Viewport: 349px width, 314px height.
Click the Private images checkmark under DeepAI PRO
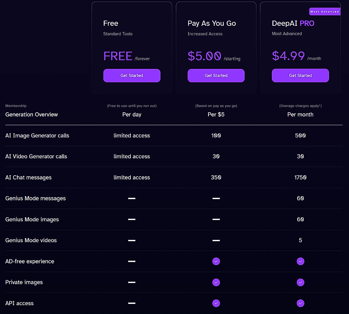tap(300, 282)
